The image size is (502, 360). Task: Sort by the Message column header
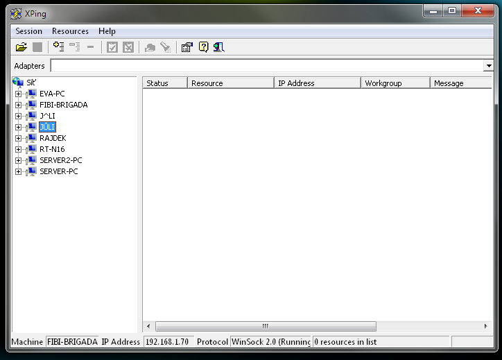pyautogui.click(x=461, y=83)
